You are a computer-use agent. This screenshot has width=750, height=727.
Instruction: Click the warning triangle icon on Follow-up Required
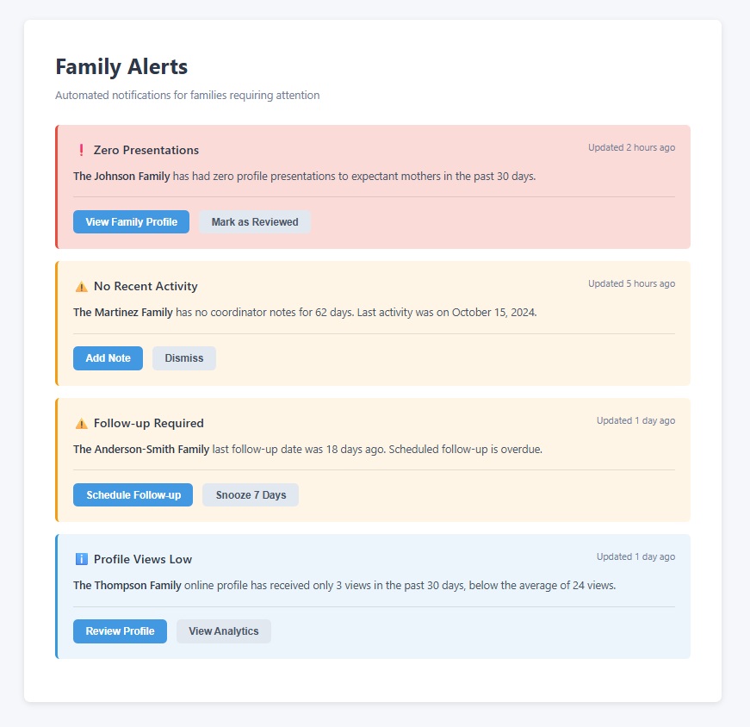tap(80, 422)
